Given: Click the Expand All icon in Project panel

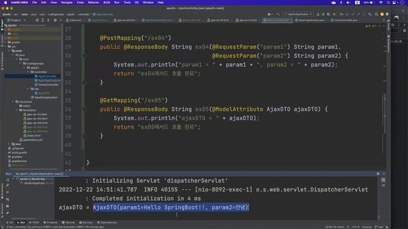Looking at the screenshot, I should 43,20.
